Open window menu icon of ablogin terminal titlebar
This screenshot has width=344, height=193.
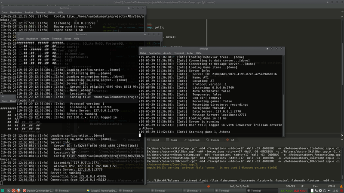click(x=19, y=34)
